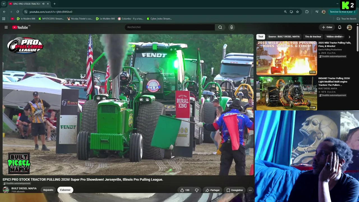
Task: Open the Cyber_hobo Stream bookmark
Action: point(159,19)
